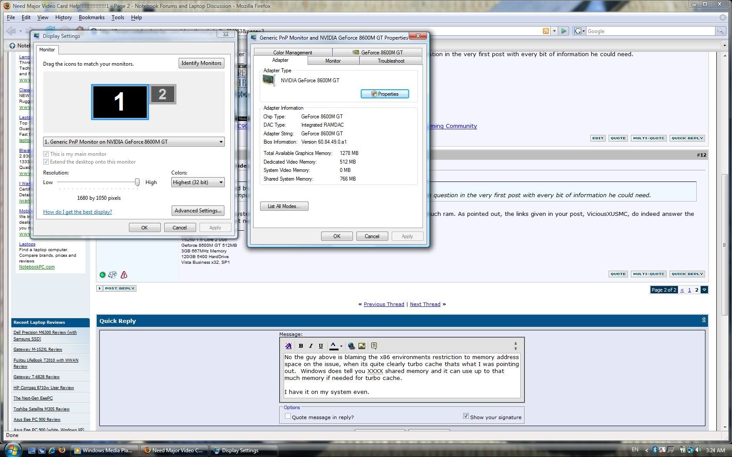Select monitor 2 icon in Display Settings
The height and width of the screenshot is (457, 732).
[x=163, y=94]
